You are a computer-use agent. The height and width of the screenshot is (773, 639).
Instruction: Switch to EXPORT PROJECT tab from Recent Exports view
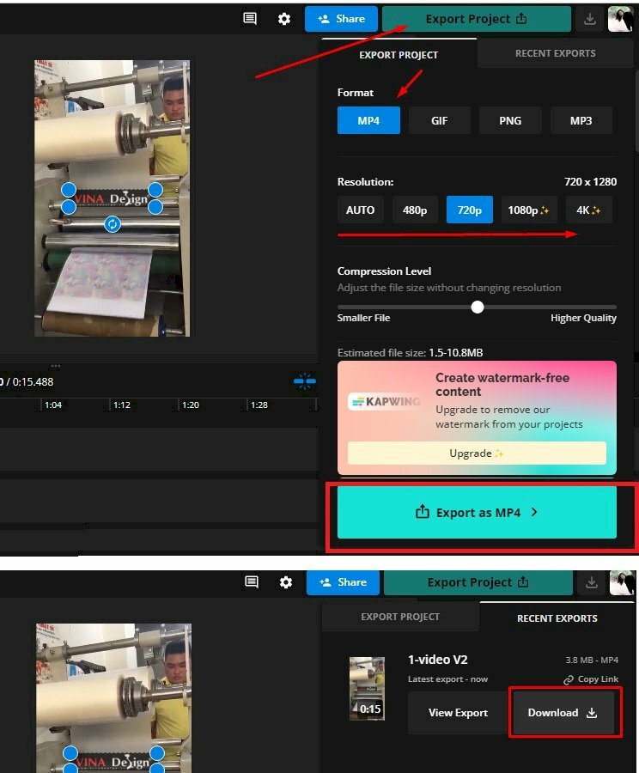pos(400,617)
